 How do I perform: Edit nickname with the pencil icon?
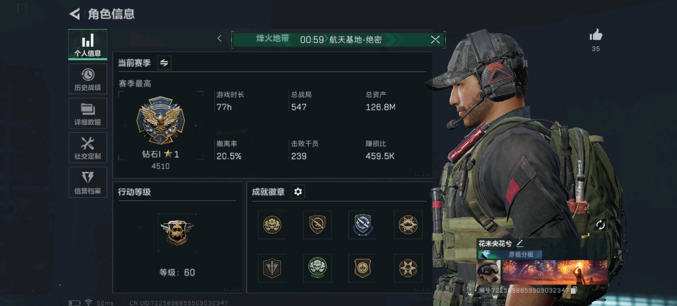point(520,243)
